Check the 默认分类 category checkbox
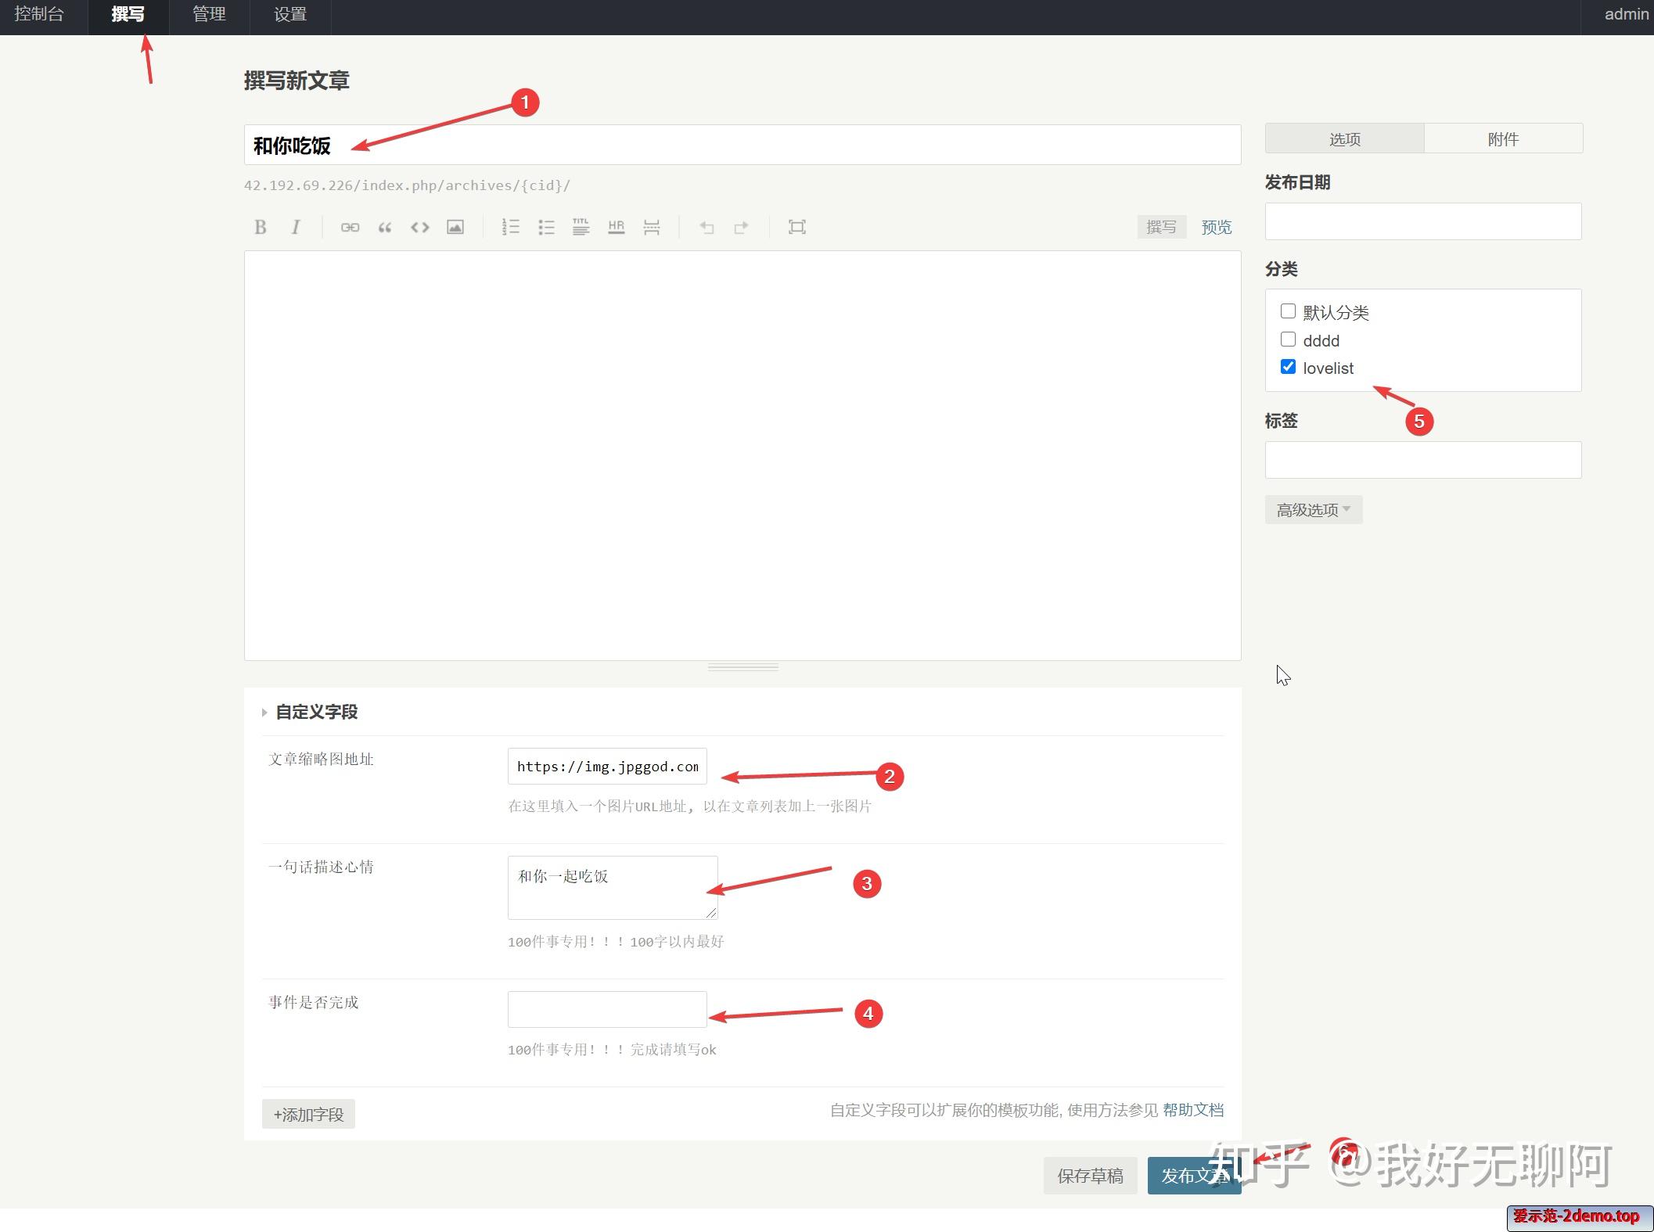 [x=1288, y=311]
